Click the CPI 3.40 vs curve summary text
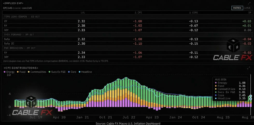The image size is (254, 125). pos(17,8)
